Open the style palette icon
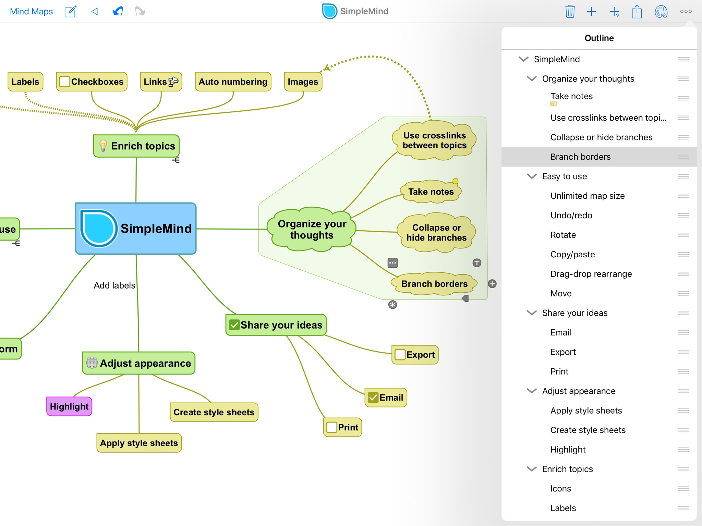This screenshot has width=702, height=526. 661,11
